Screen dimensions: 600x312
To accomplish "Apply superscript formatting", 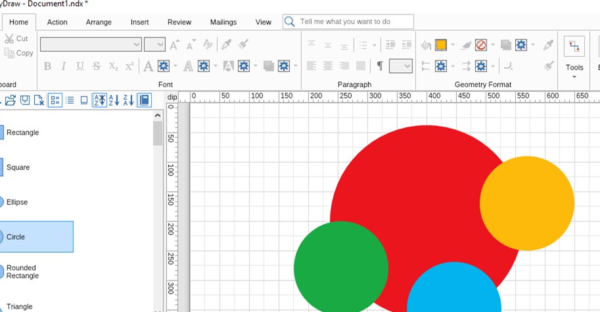I will coord(129,66).
